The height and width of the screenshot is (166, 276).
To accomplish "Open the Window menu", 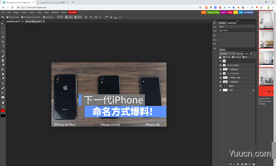I will 55,12.
